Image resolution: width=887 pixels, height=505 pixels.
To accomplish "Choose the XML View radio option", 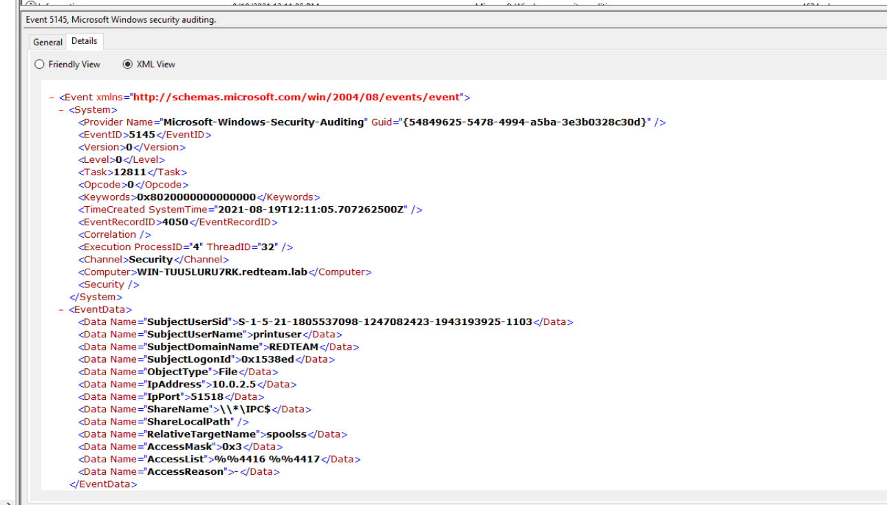I will [127, 65].
